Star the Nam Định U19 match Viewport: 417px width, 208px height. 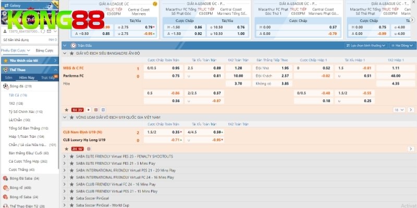tap(66, 148)
